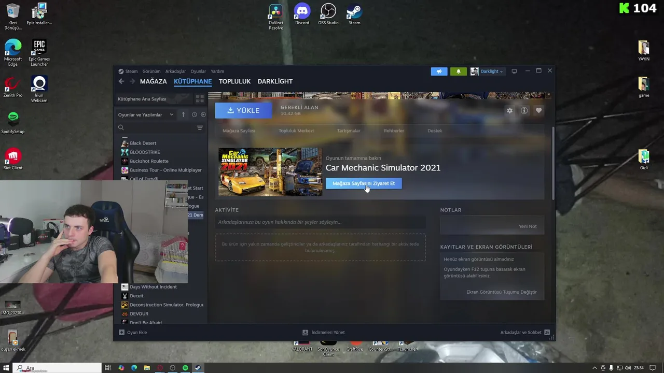Select Deconstruction Simulator: Prologue
Screen dimensions: 664x373
tap(167, 305)
